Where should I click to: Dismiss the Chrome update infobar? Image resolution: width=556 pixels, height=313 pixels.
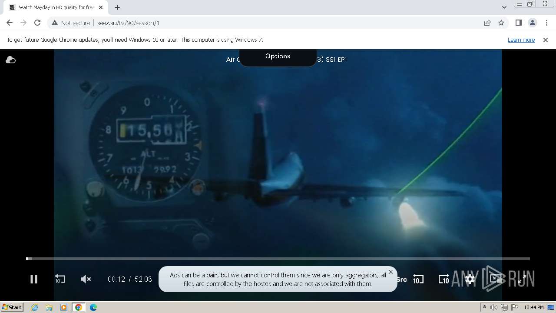pos(546,40)
